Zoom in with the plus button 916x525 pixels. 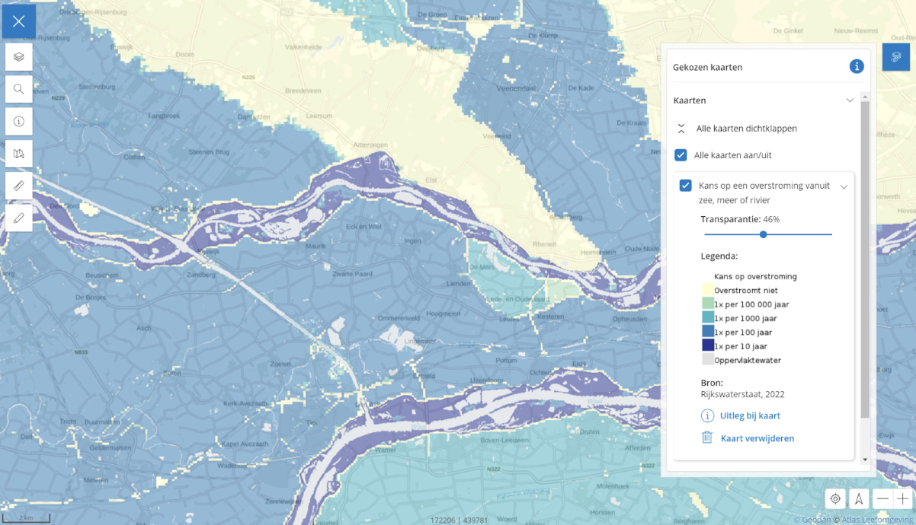point(903,499)
